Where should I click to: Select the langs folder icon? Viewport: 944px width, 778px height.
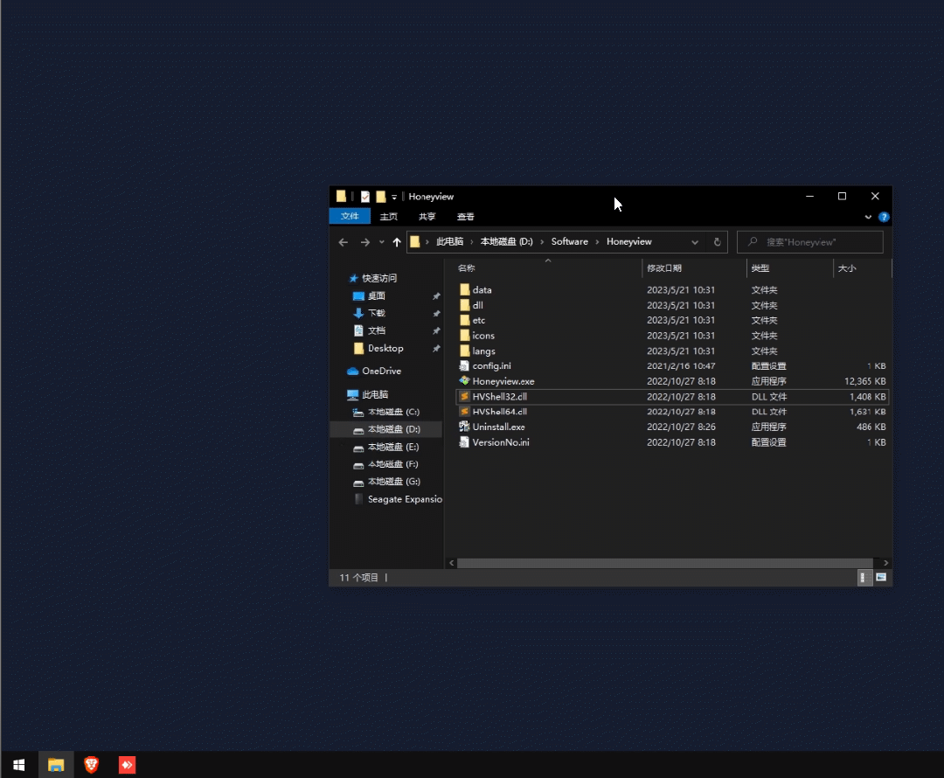(464, 351)
